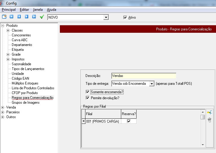Toggle Permite devolução checkbox

pos(88,98)
